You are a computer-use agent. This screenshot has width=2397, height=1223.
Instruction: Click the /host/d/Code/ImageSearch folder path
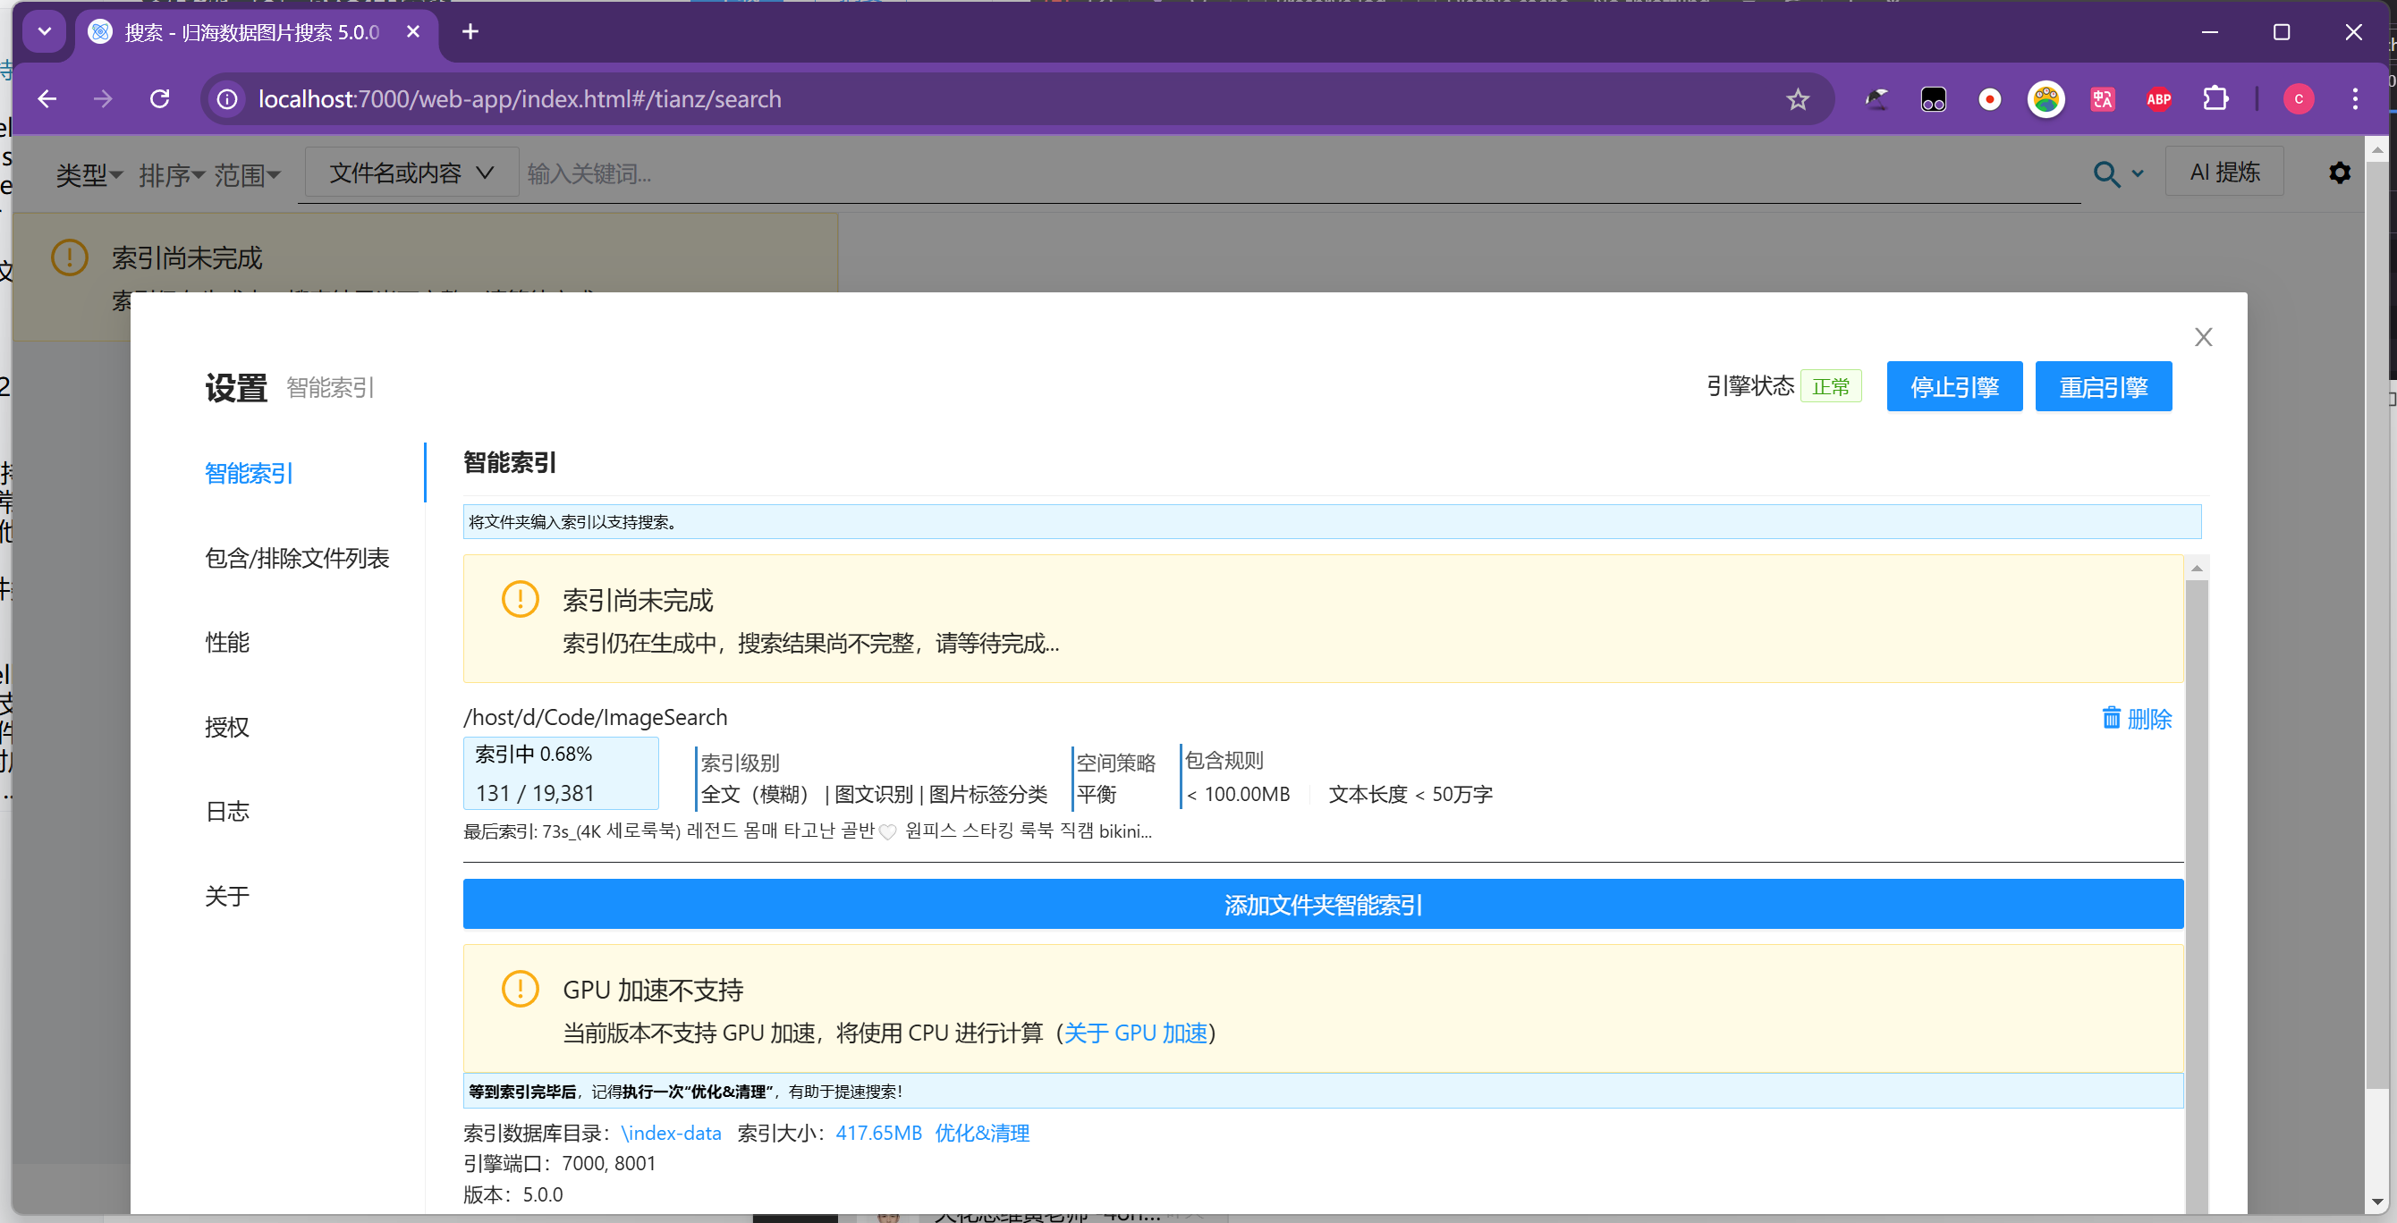[596, 717]
